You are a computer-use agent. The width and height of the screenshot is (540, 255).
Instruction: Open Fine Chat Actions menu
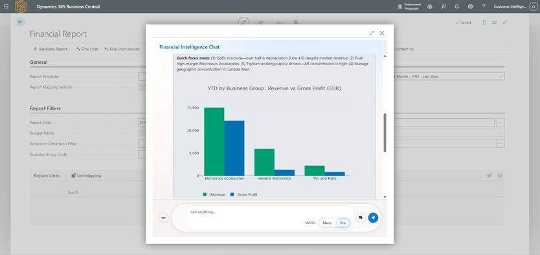(x=122, y=49)
